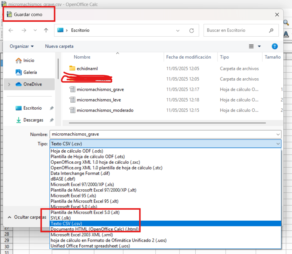Click Calc's font color A icon
292x254 pixels.
coord(286,34)
